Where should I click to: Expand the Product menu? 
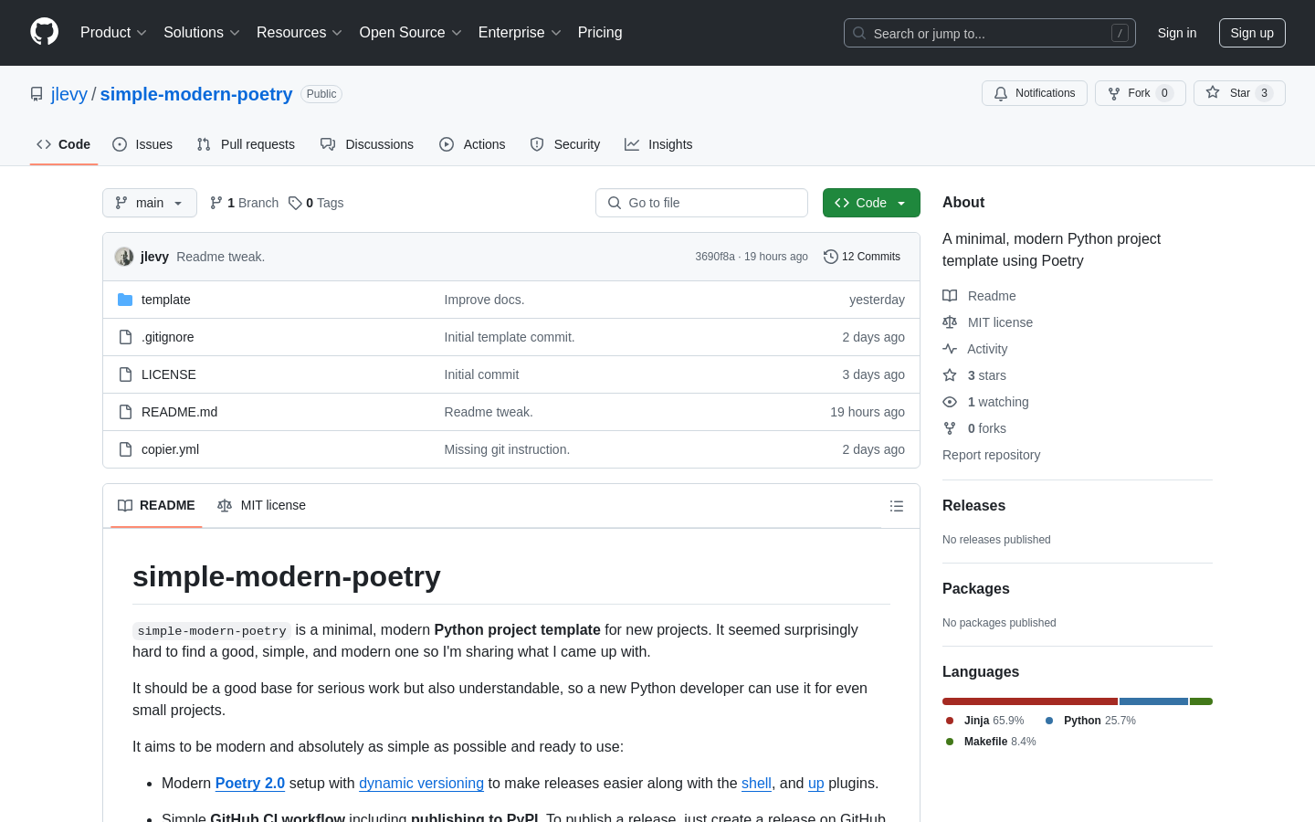pyautogui.click(x=113, y=32)
